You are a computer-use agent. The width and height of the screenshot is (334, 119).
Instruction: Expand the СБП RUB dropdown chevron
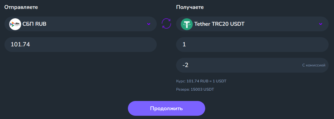coord(149,24)
